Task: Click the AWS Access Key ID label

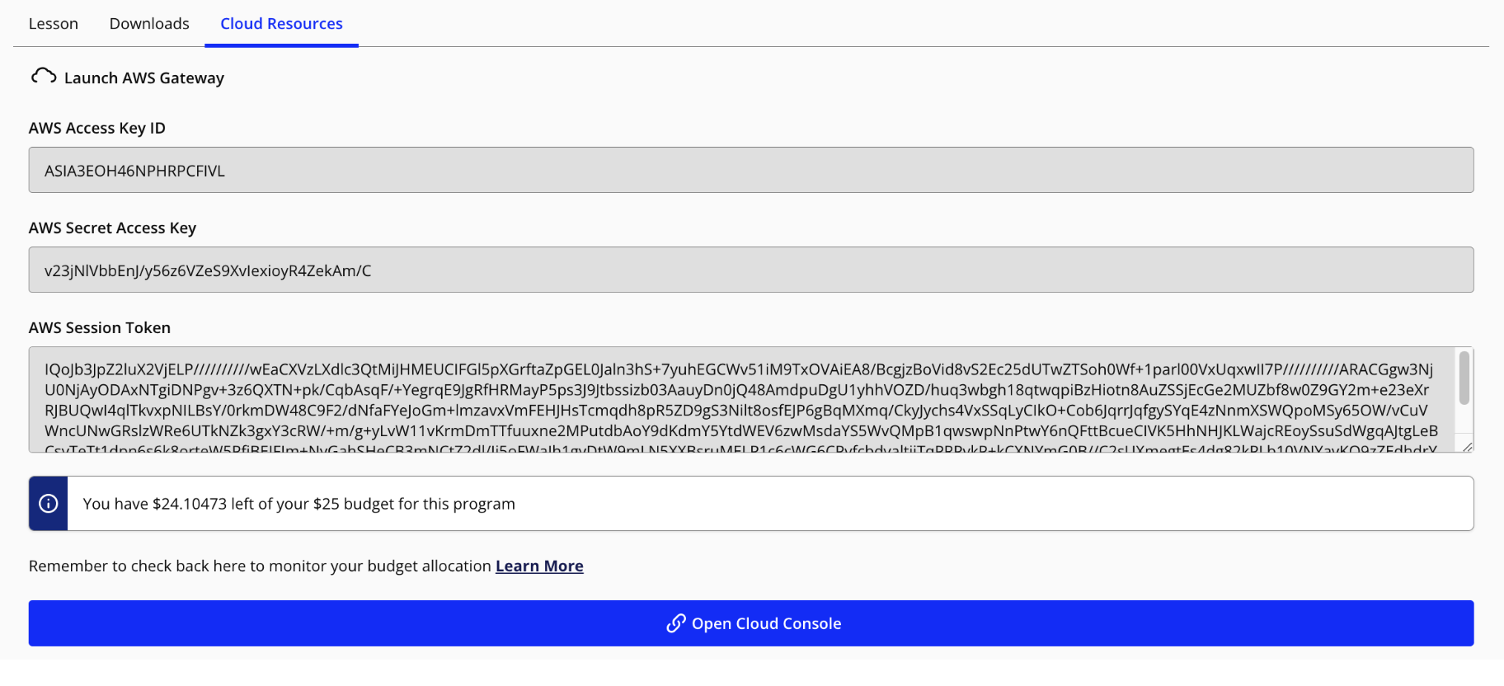Action: (97, 128)
